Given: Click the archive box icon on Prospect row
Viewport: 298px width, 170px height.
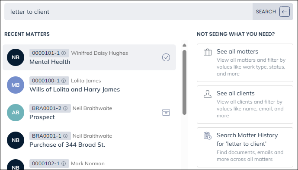Looking at the screenshot, I should (x=166, y=113).
